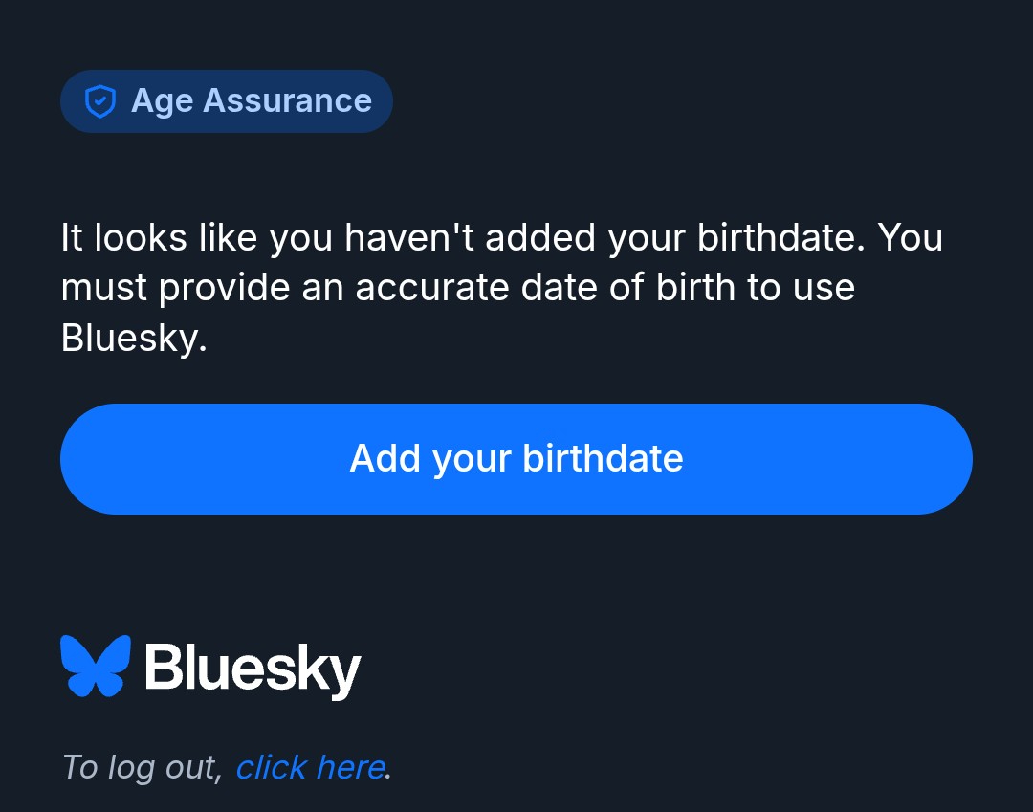Click the Bluesky butterfly logo icon
This screenshot has height=812, width=1033.
tap(96, 666)
